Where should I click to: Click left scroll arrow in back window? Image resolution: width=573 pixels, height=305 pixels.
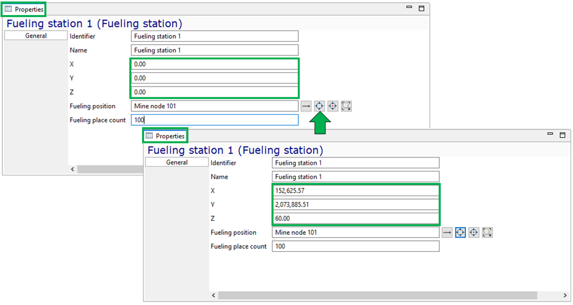point(73,169)
